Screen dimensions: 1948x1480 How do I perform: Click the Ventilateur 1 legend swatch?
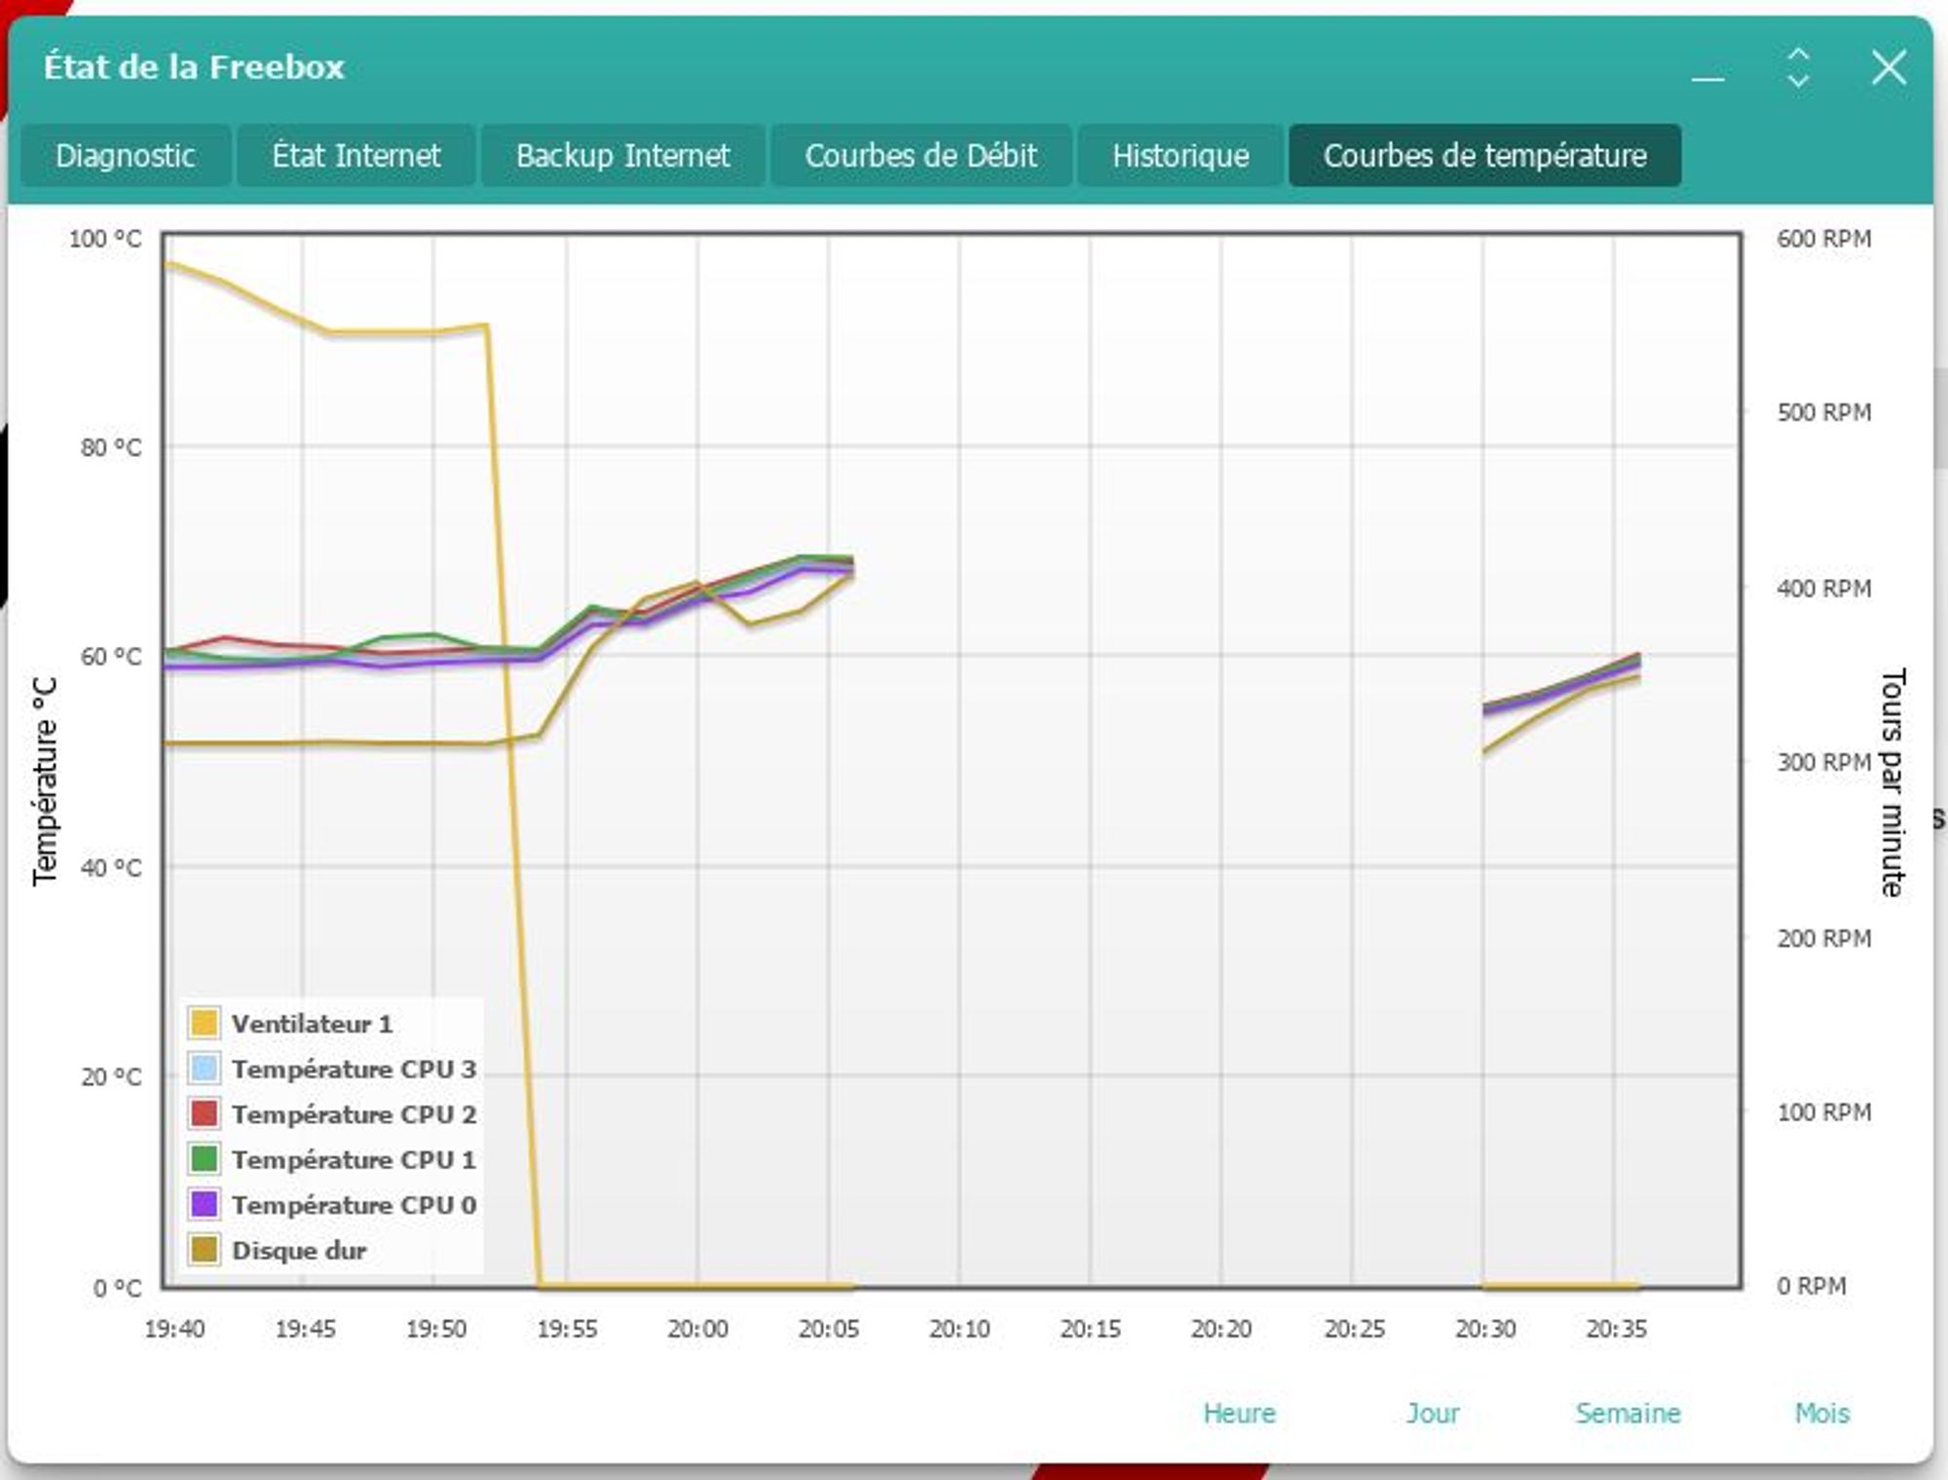pyautogui.click(x=205, y=1023)
